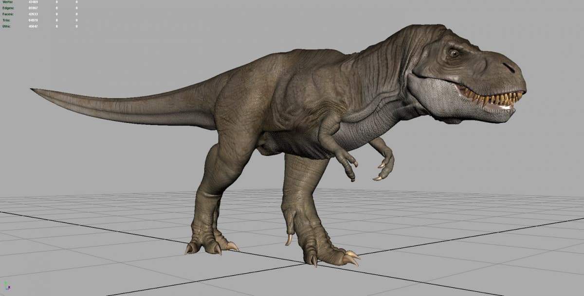Click the T-rex nostril on the snout
This screenshot has height=296, width=584.
click(509, 68)
